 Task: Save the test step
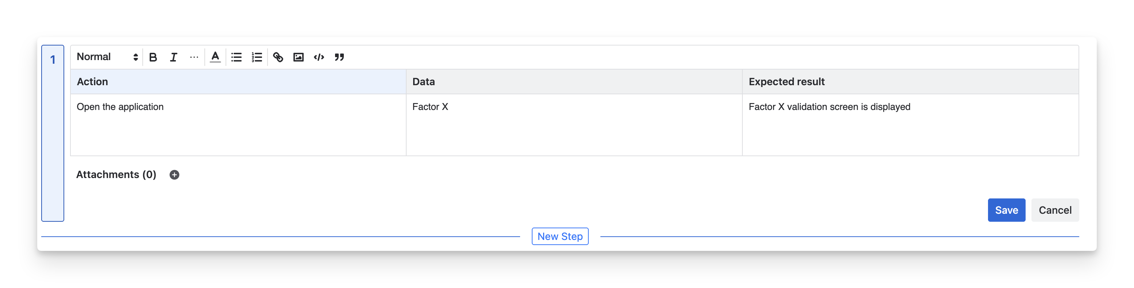point(1006,210)
